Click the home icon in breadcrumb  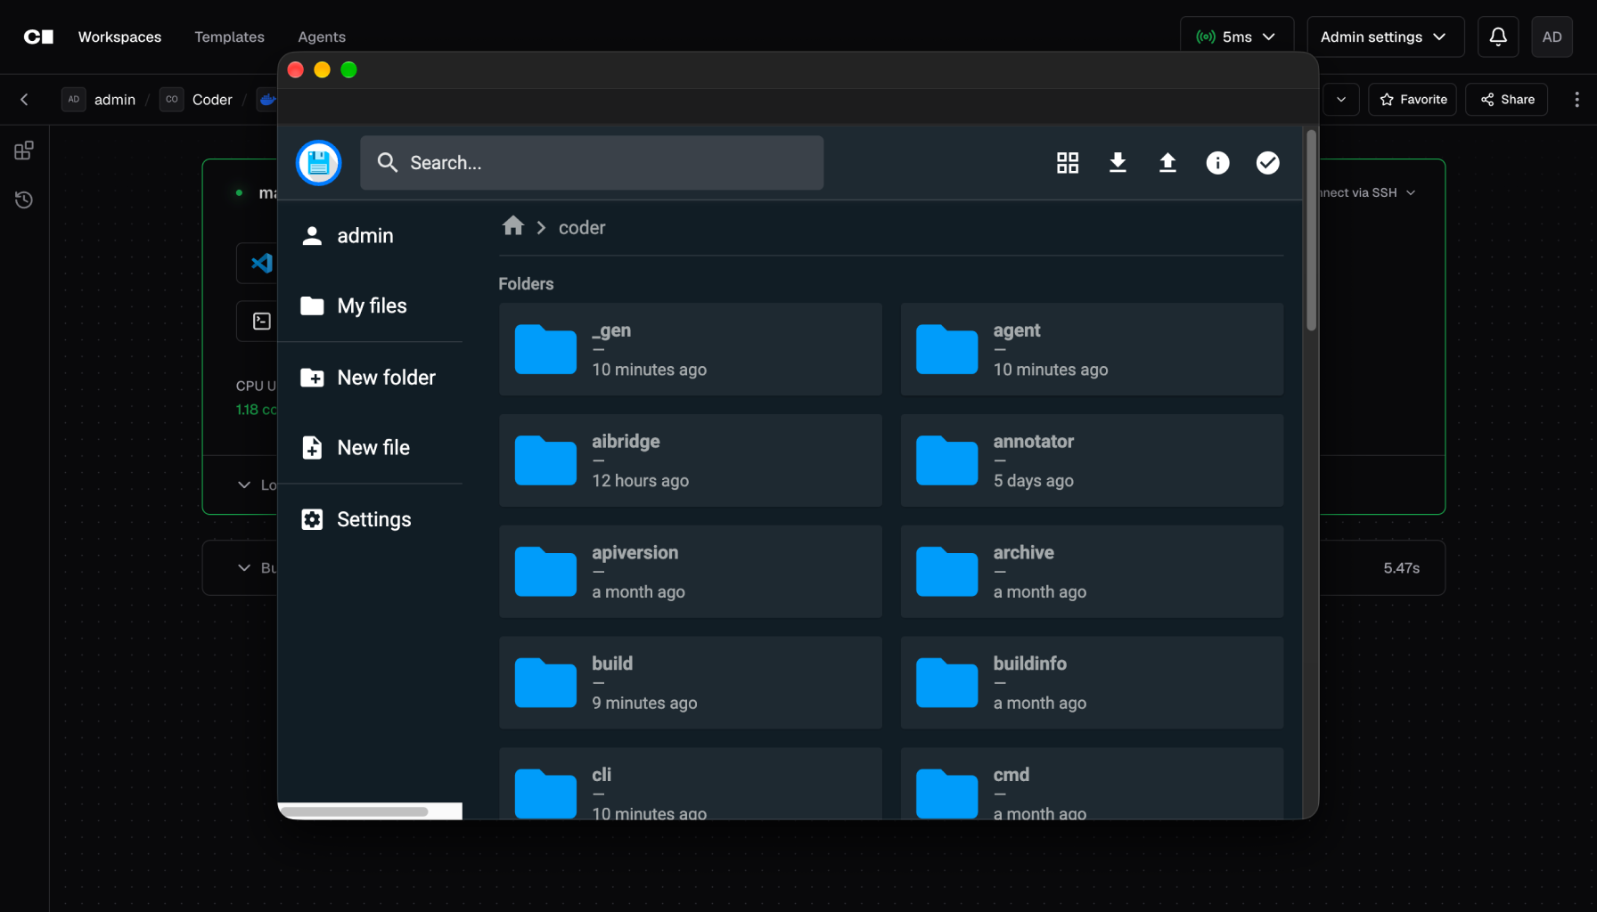[513, 226]
